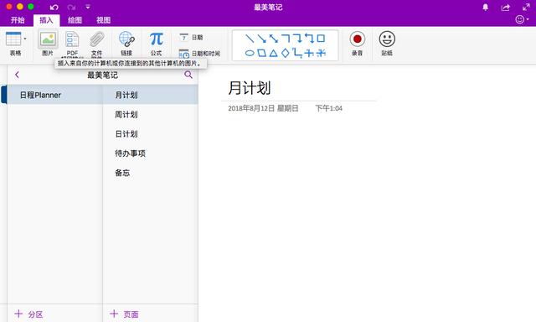Add a new section with + 分区
536x322 pixels.
28,314
